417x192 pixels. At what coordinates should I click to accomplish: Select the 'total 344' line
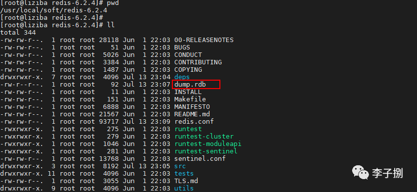(18, 33)
